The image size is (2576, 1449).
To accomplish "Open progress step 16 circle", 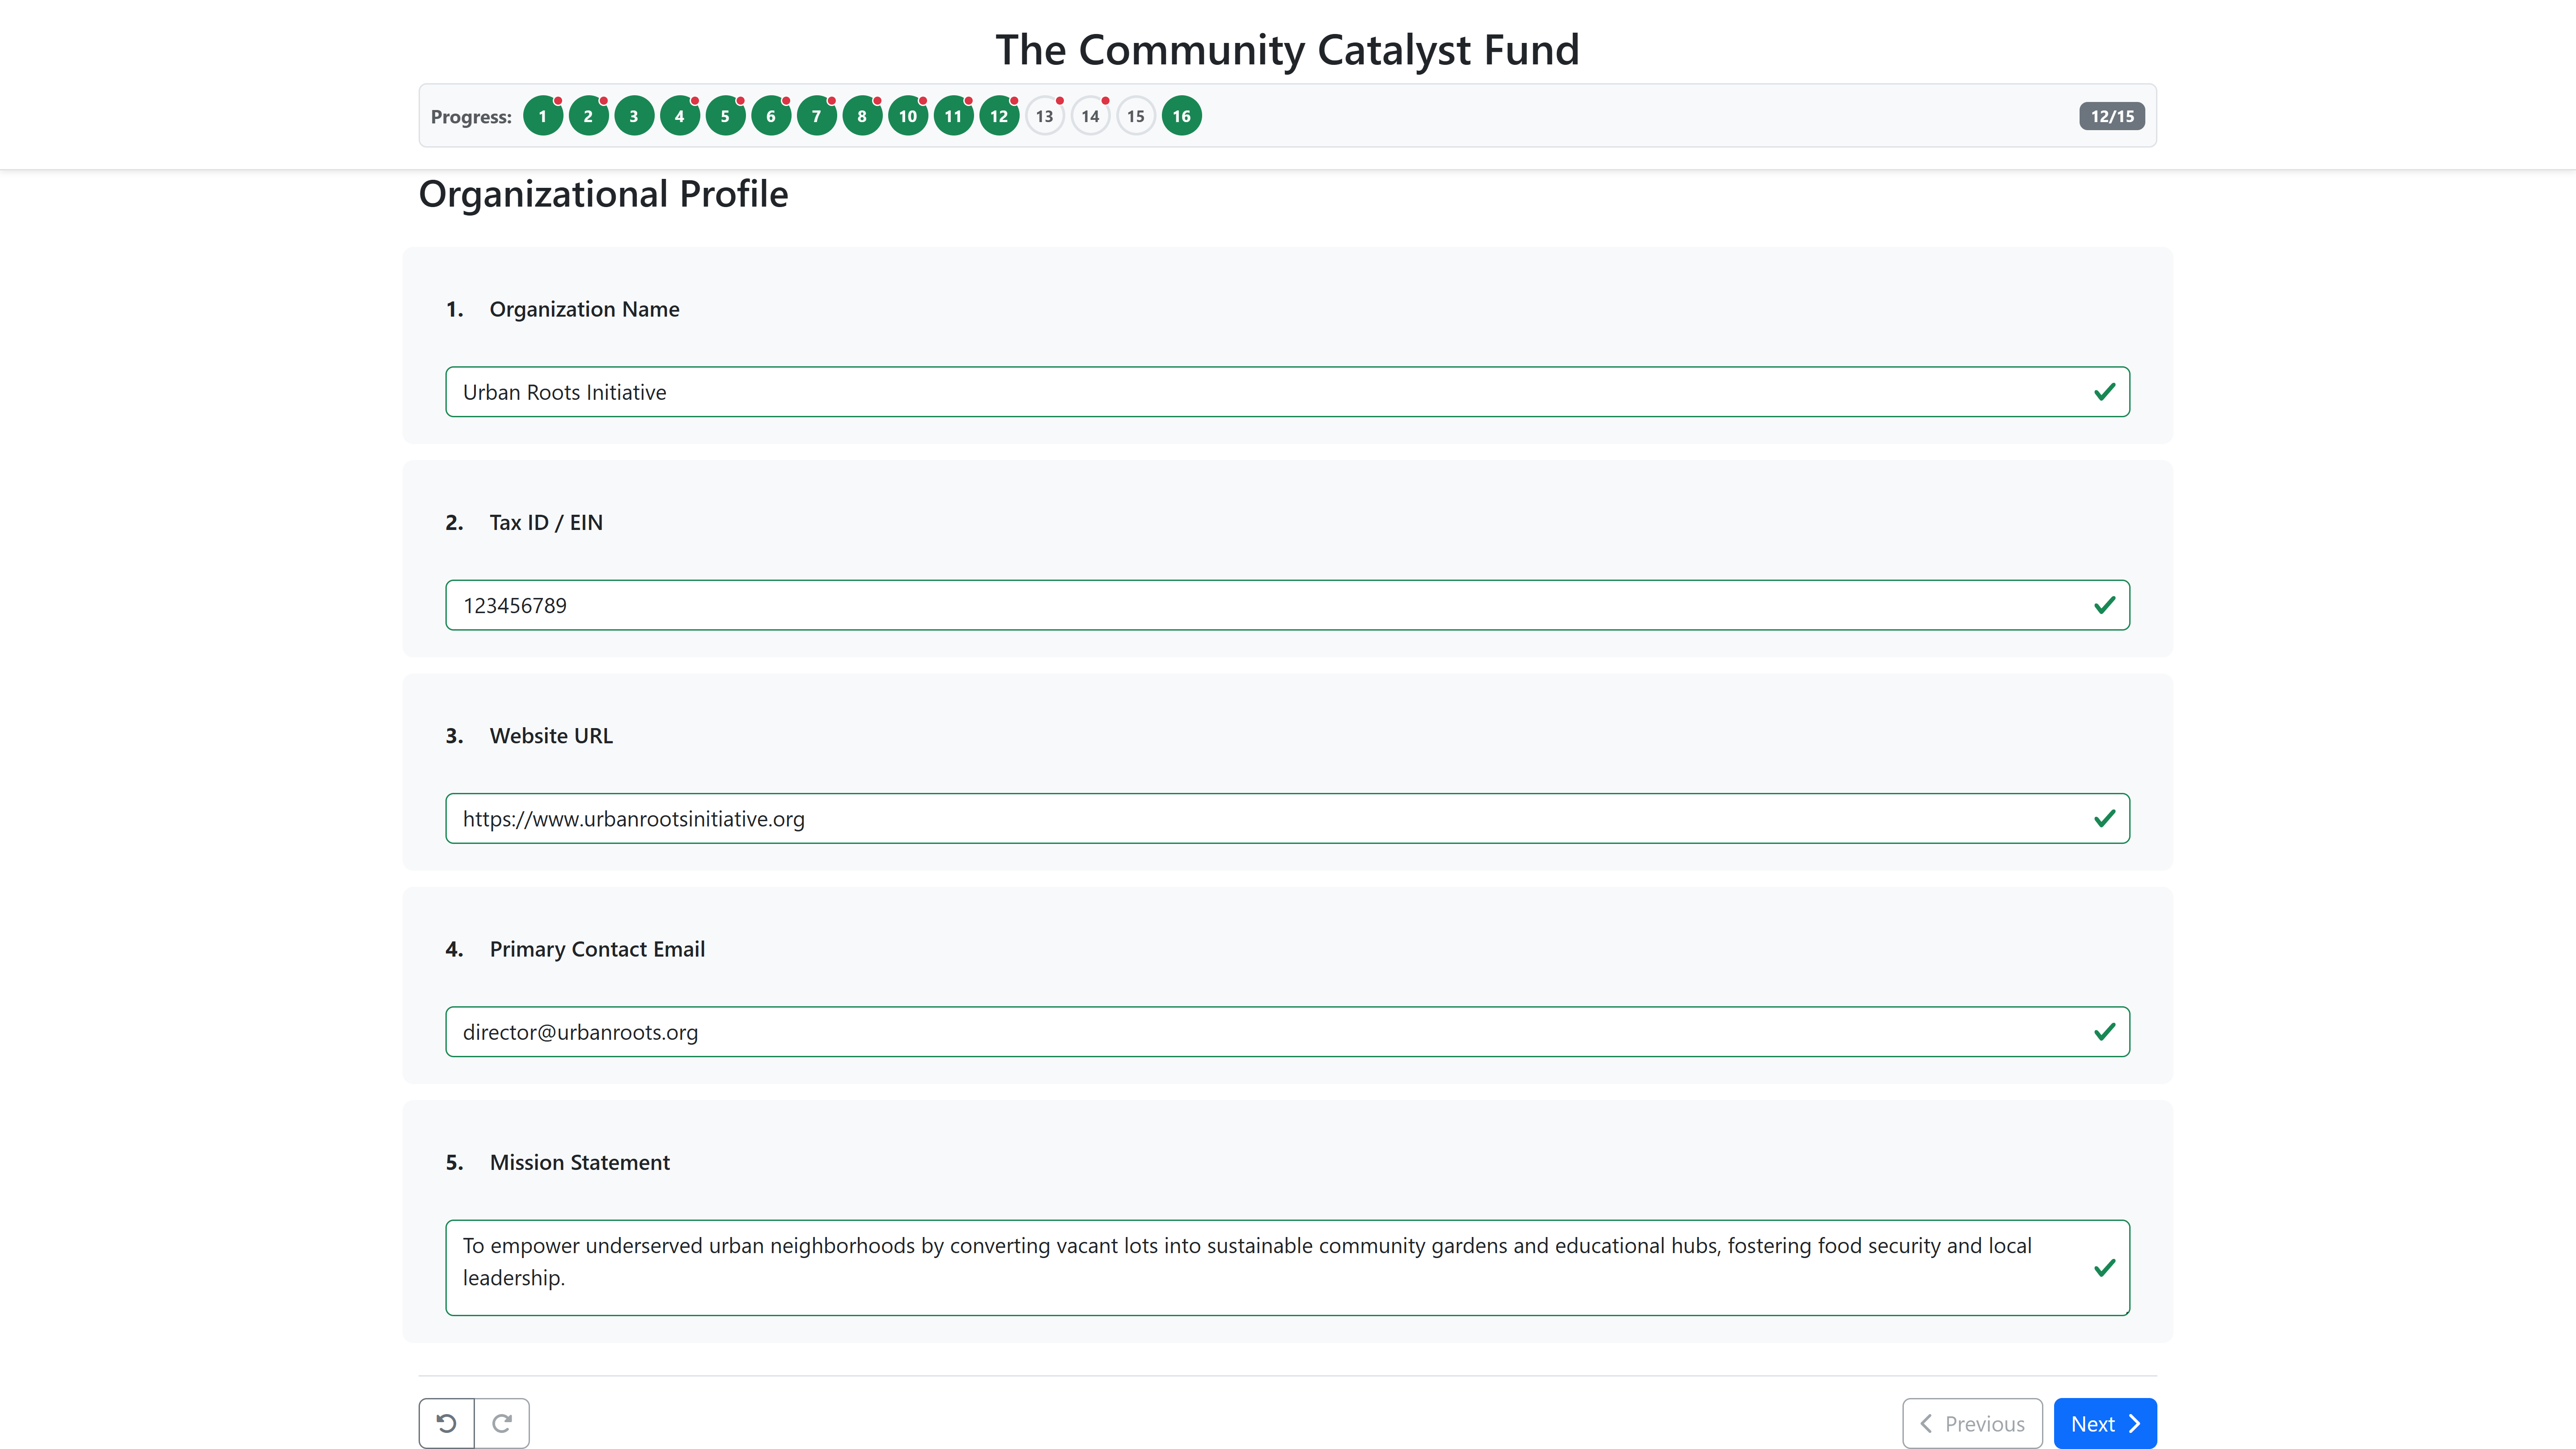I will click(1181, 116).
